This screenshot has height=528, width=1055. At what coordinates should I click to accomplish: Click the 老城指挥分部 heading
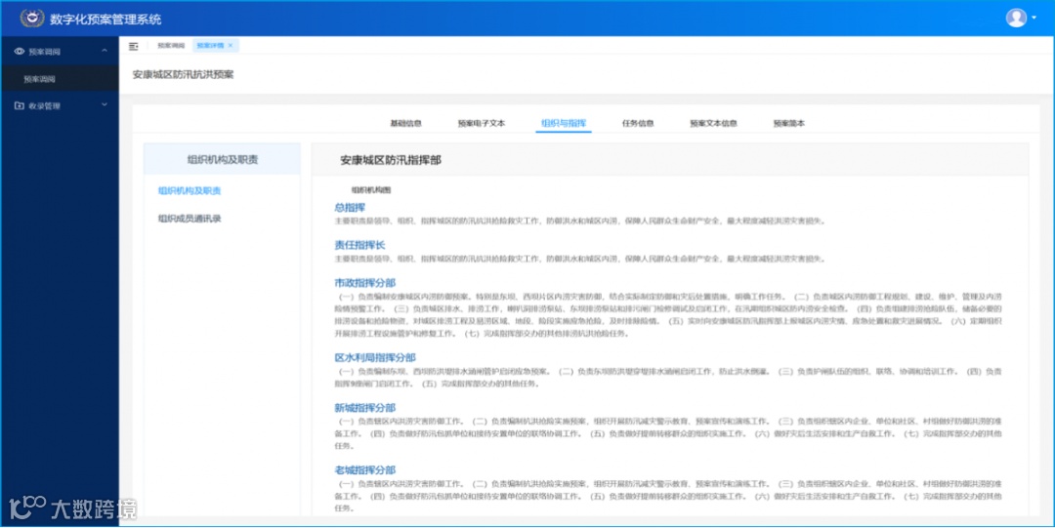coord(365,470)
